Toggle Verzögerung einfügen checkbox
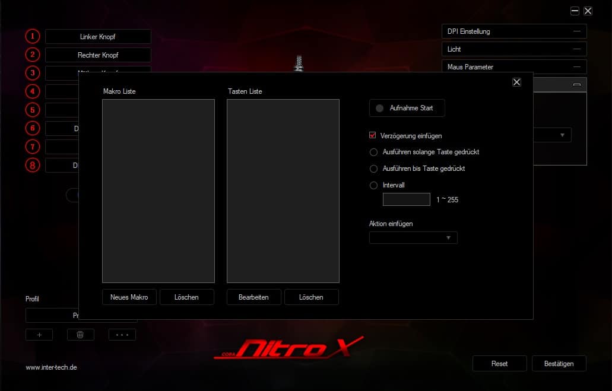Screen dimensions: 612x391 [x=373, y=136]
